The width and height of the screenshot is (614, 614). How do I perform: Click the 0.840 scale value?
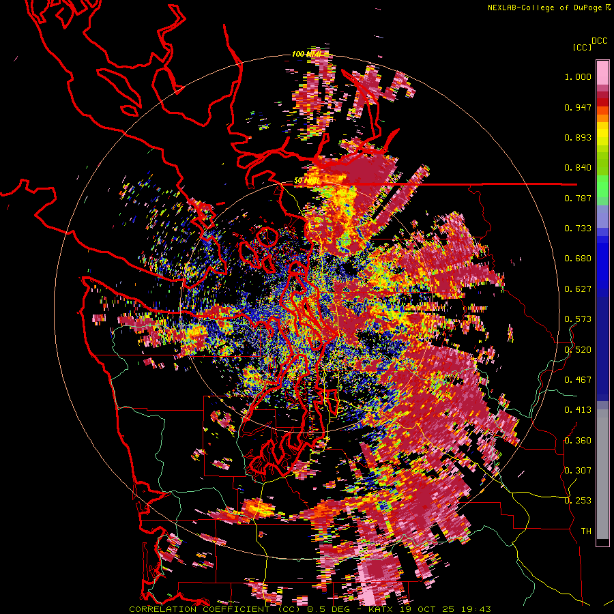point(578,168)
